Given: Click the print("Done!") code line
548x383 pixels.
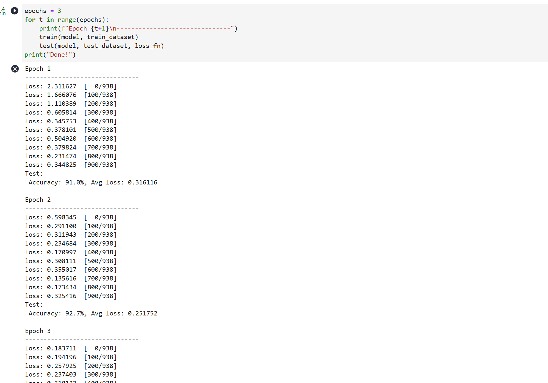Looking at the screenshot, I should pyautogui.click(x=50, y=55).
